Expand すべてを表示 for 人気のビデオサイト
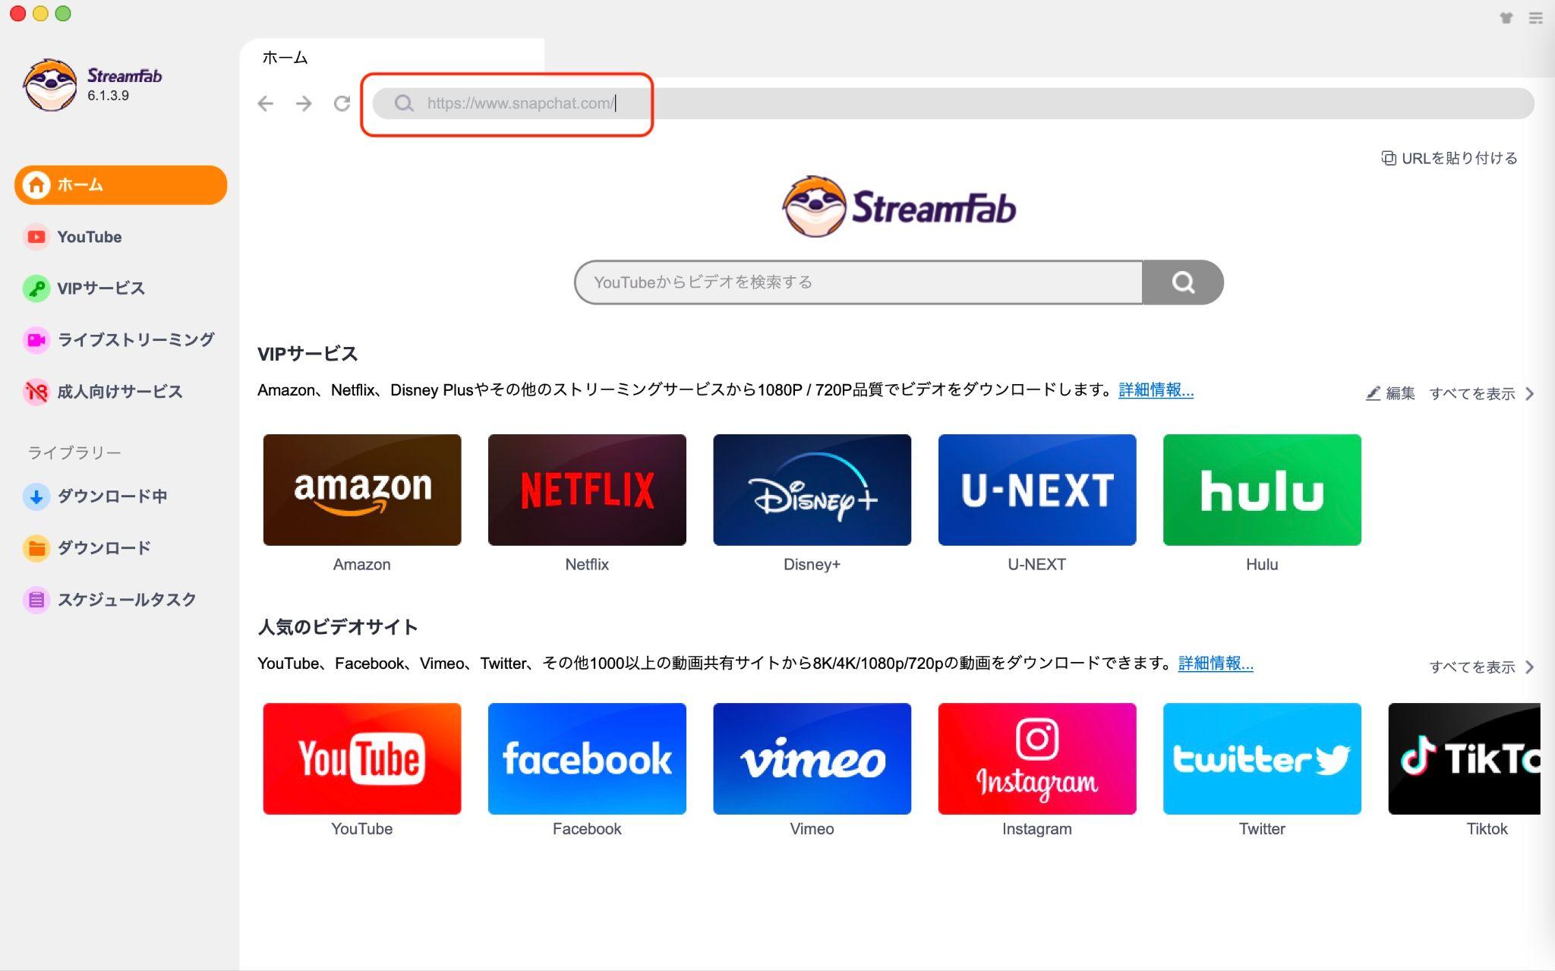 click(1482, 667)
